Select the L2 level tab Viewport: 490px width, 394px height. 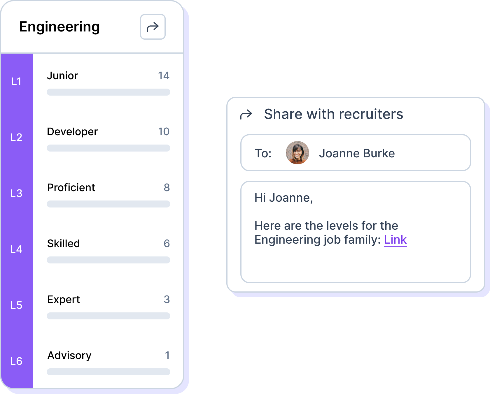(x=16, y=138)
